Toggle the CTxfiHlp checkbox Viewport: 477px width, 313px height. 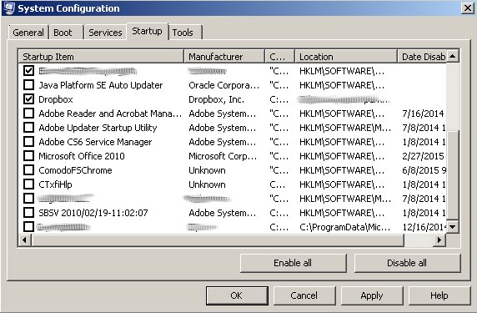(x=28, y=184)
